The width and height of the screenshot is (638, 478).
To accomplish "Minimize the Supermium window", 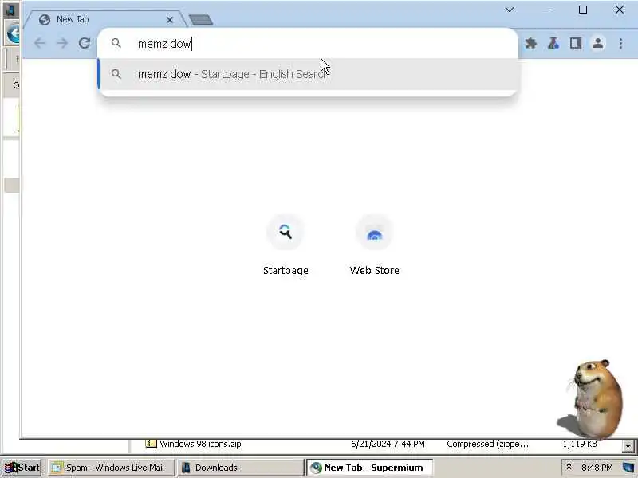I will (x=546, y=10).
